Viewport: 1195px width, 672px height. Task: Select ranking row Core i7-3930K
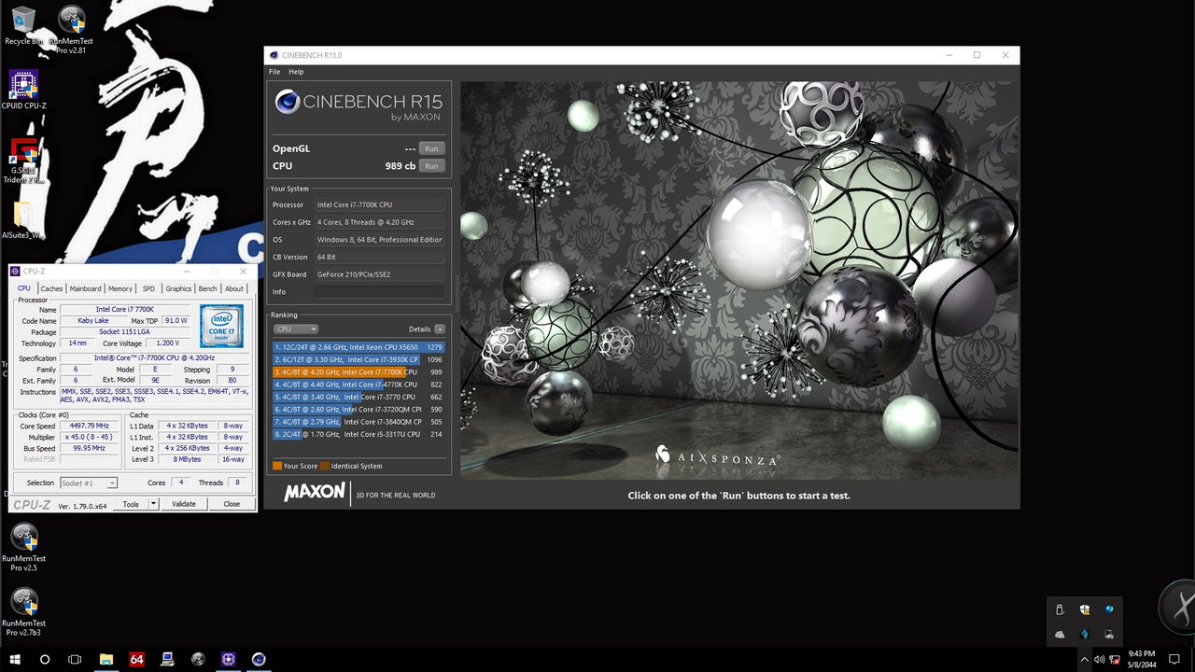[x=358, y=359]
